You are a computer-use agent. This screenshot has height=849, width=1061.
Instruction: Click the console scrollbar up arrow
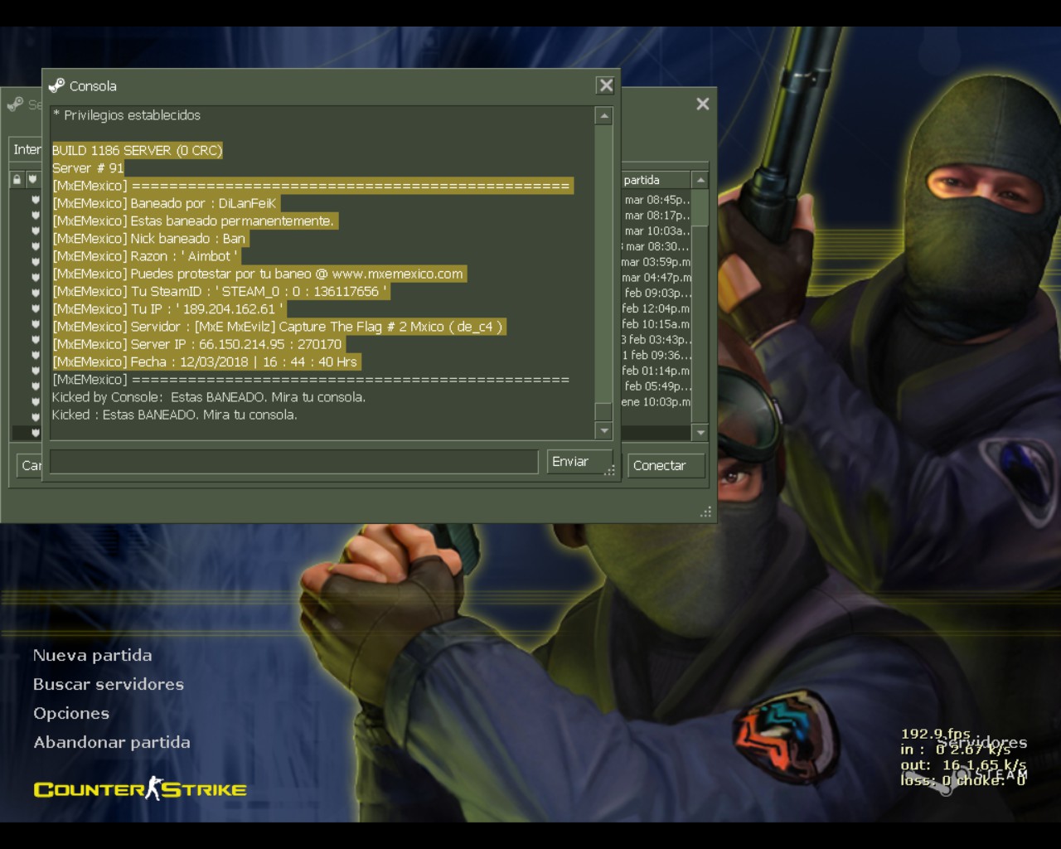(x=603, y=116)
